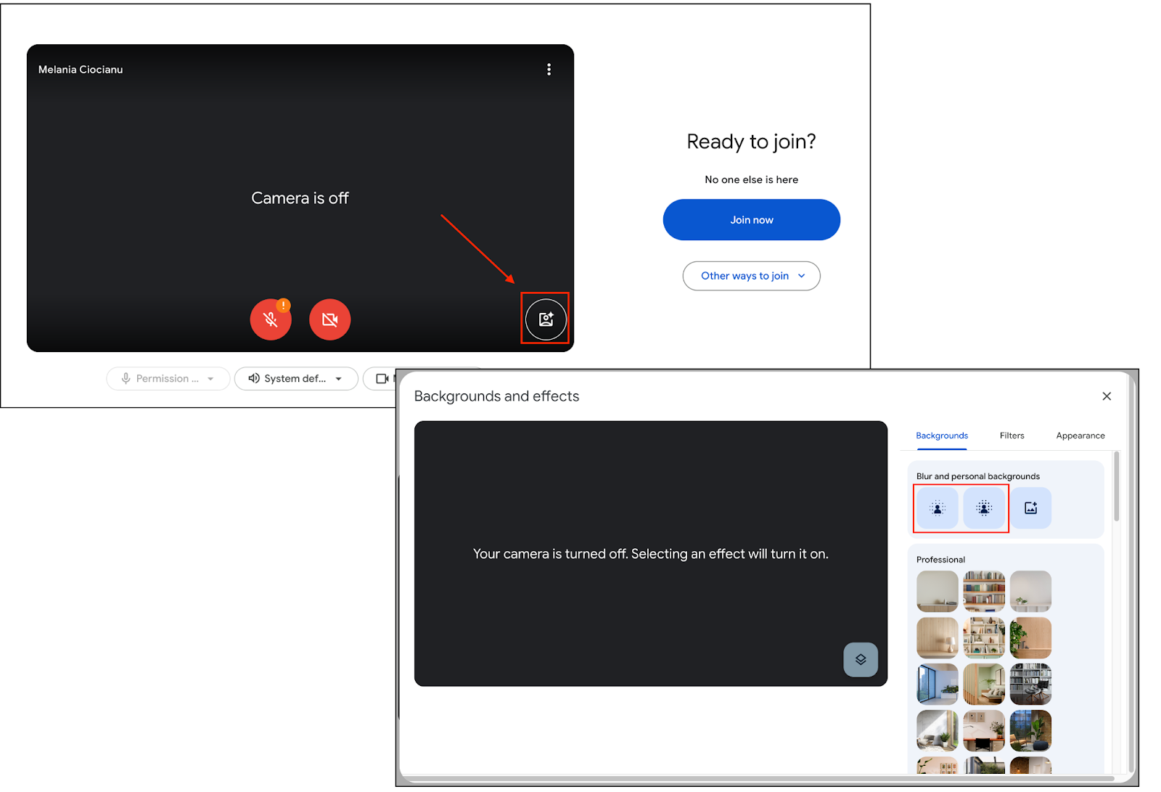Select the full background blur effect
The height and width of the screenshot is (792, 1161).
point(984,508)
